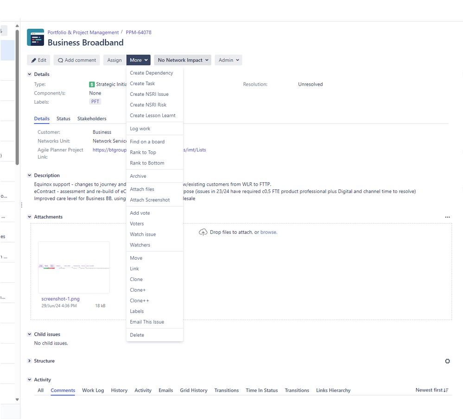Collapse the Child issues section

[29, 334]
